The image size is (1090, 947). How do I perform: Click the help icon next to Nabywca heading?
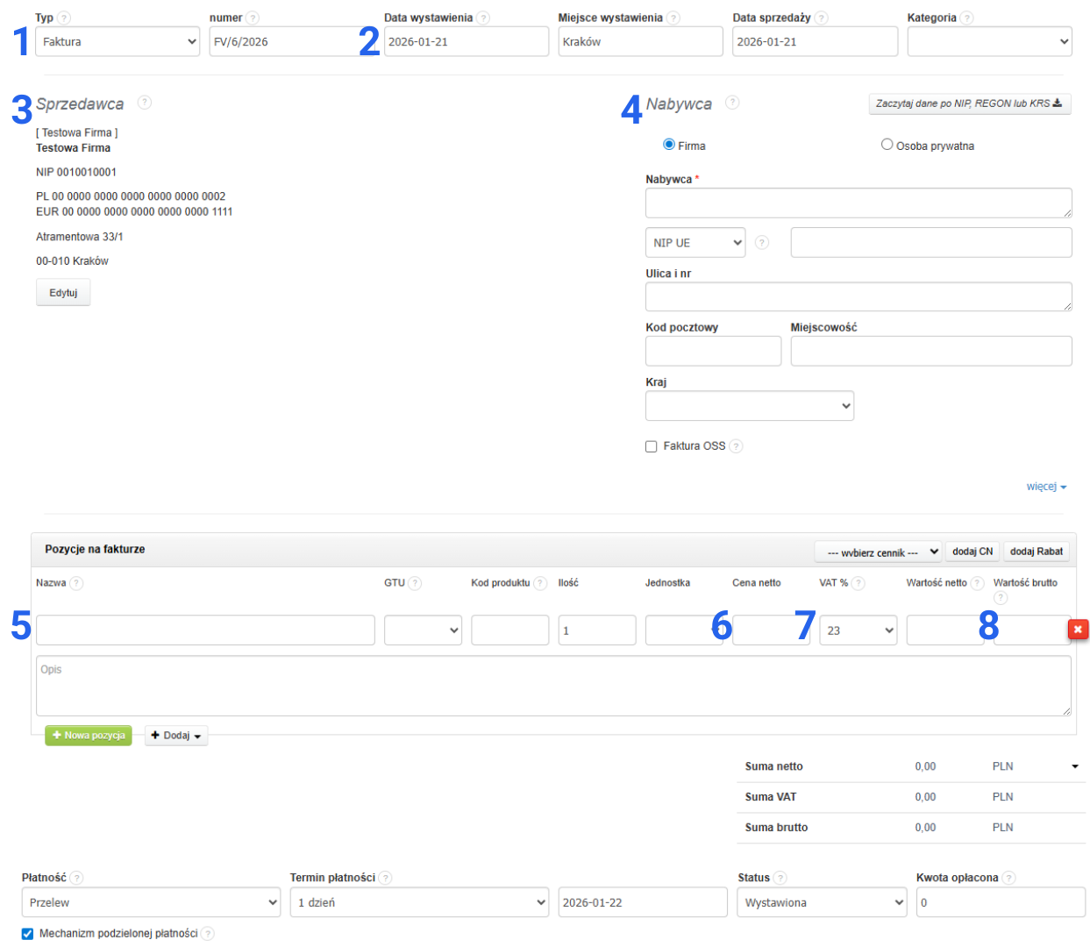click(732, 103)
